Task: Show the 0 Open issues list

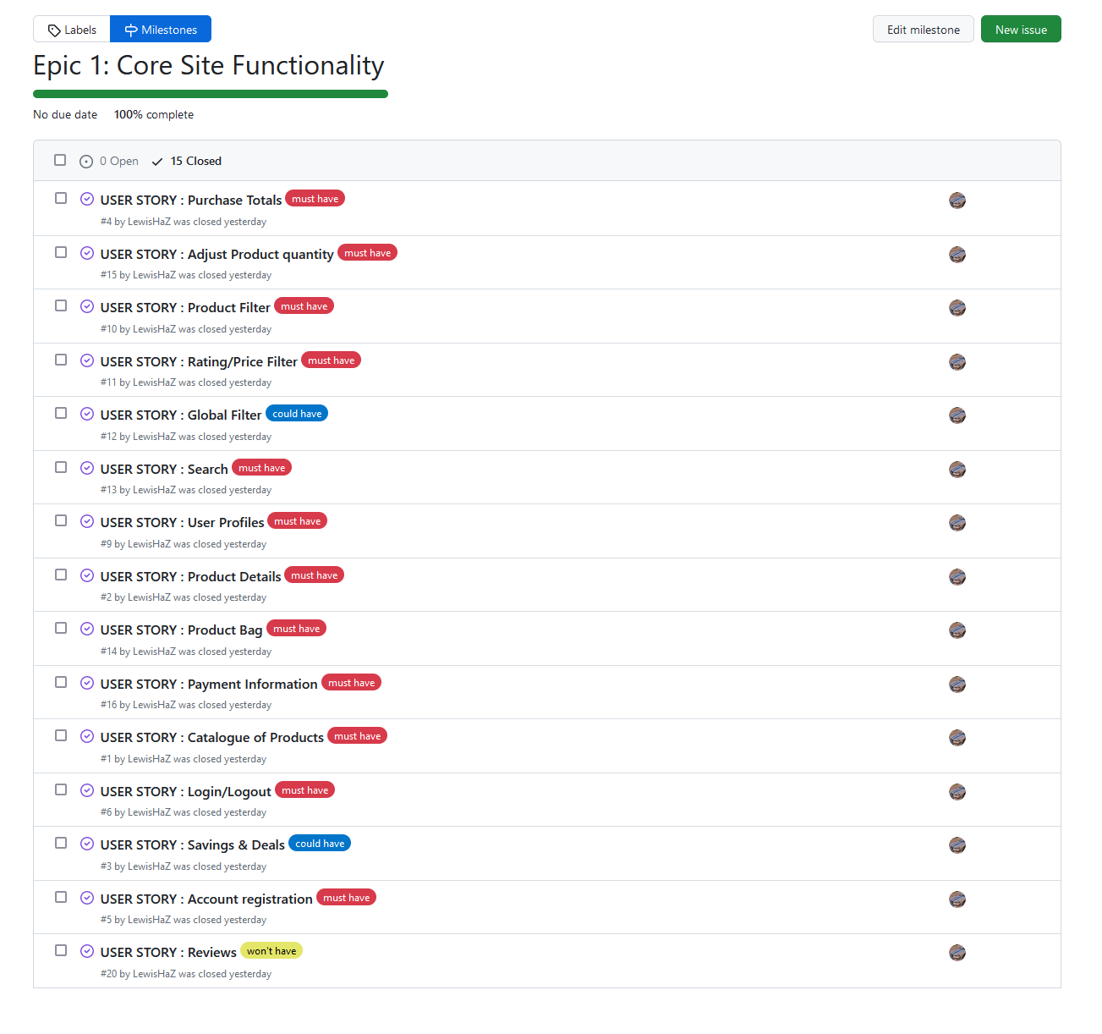Action: click(109, 162)
